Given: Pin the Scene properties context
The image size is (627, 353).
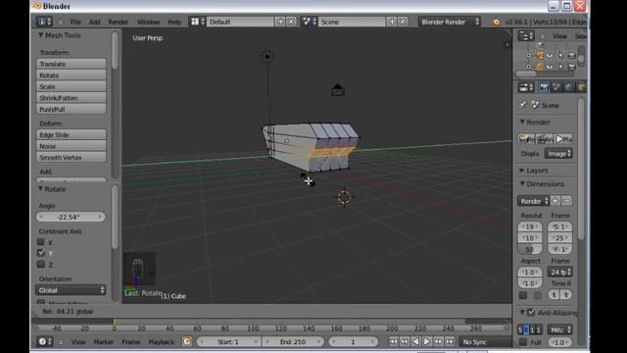Looking at the screenshot, I should pyautogui.click(x=522, y=105).
